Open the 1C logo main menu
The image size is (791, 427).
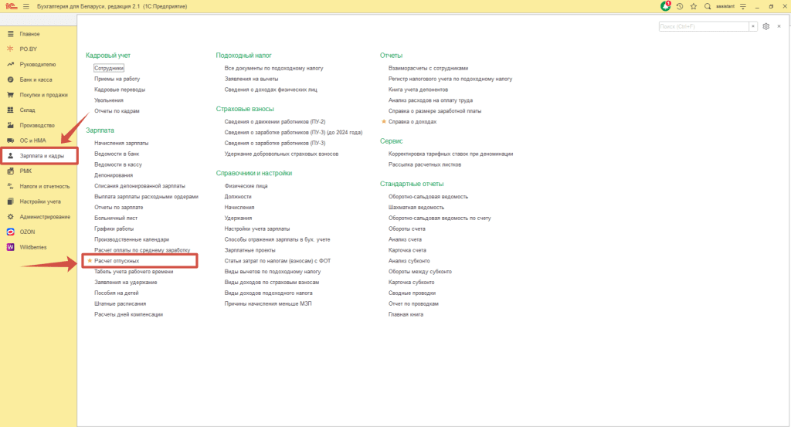click(x=11, y=6)
